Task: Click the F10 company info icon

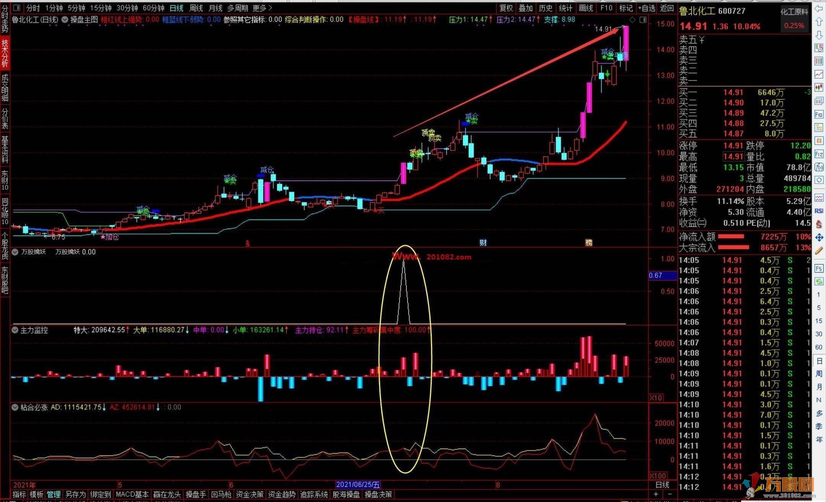Action: pos(819,115)
